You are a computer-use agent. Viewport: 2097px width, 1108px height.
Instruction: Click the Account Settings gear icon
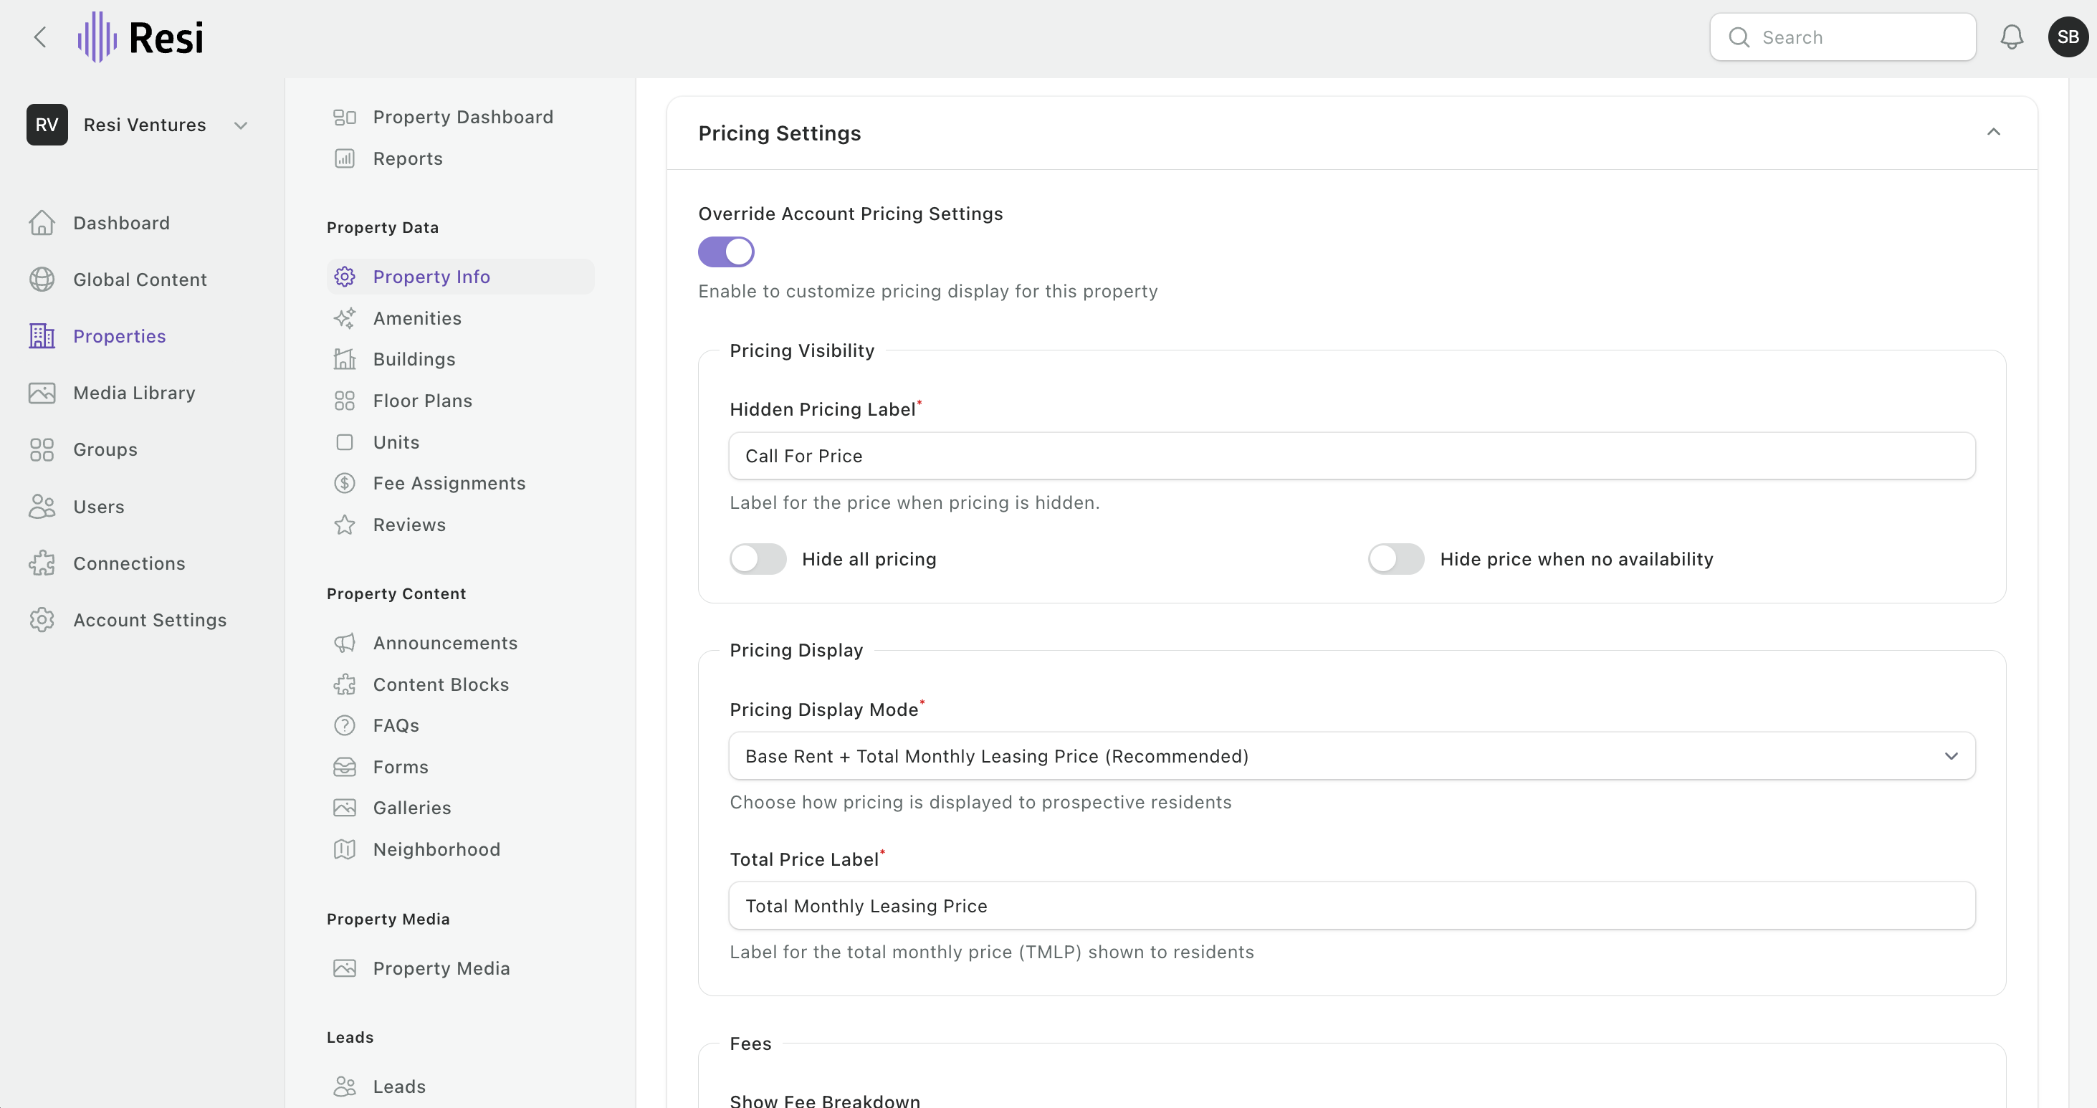42,619
